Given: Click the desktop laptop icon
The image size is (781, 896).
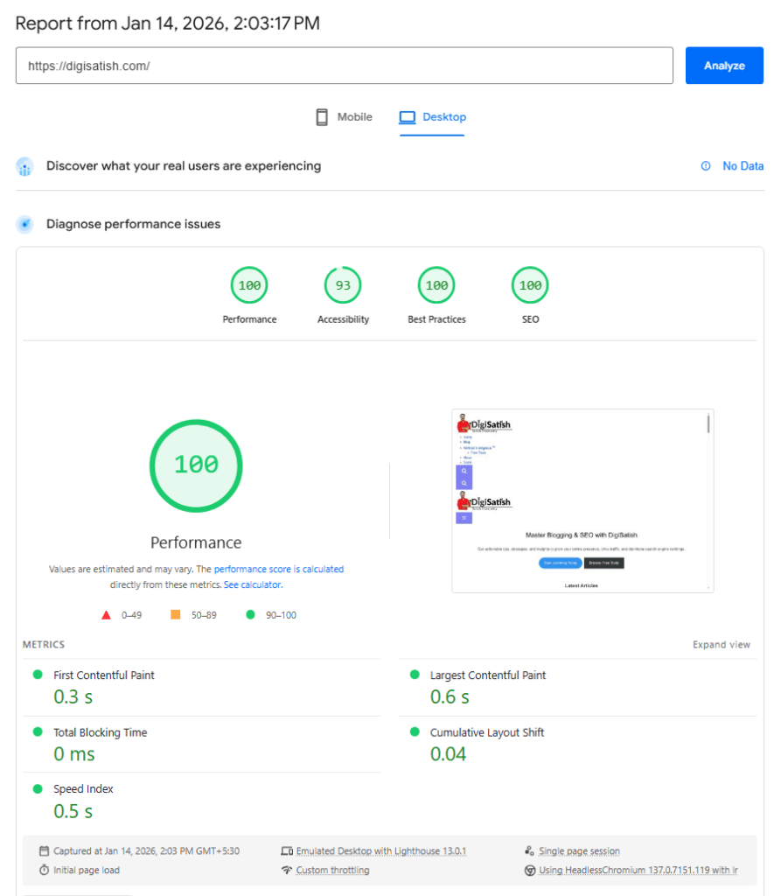Looking at the screenshot, I should tap(407, 117).
